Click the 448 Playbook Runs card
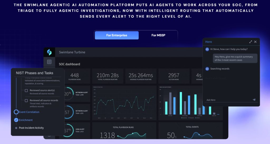The height and width of the screenshot is (144, 270). (x=75, y=76)
